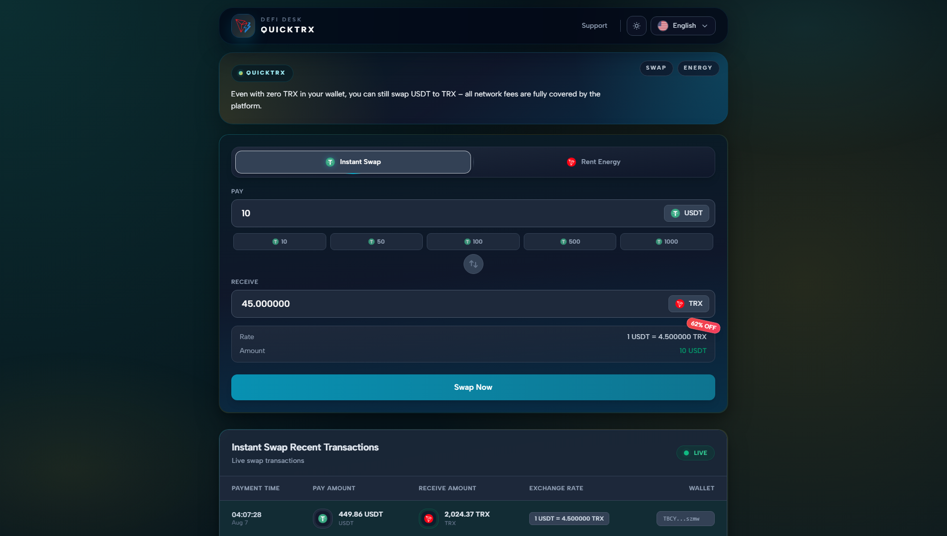This screenshot has height=536, width=947.
Task: Click the Instant Swap Recent Transactions heading
Action: [x=305, y=447]
